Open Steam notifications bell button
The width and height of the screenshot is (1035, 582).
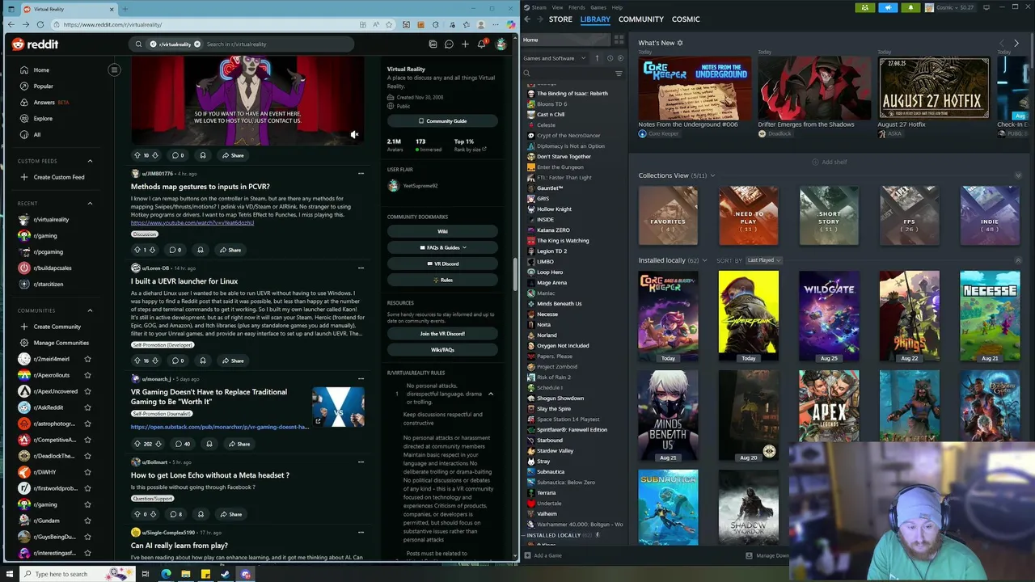(910, 7)
